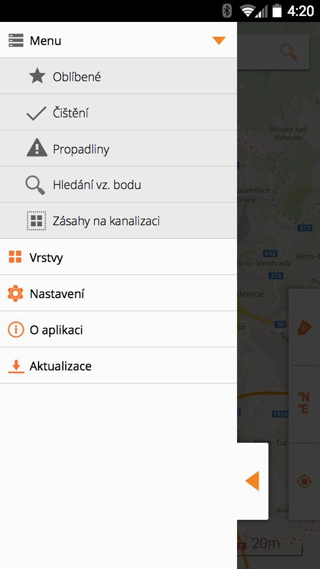Tap the Hledání vz. bodu magnifier icon
This screenshot has width=320, height=569.
click(x=35, y=185)
